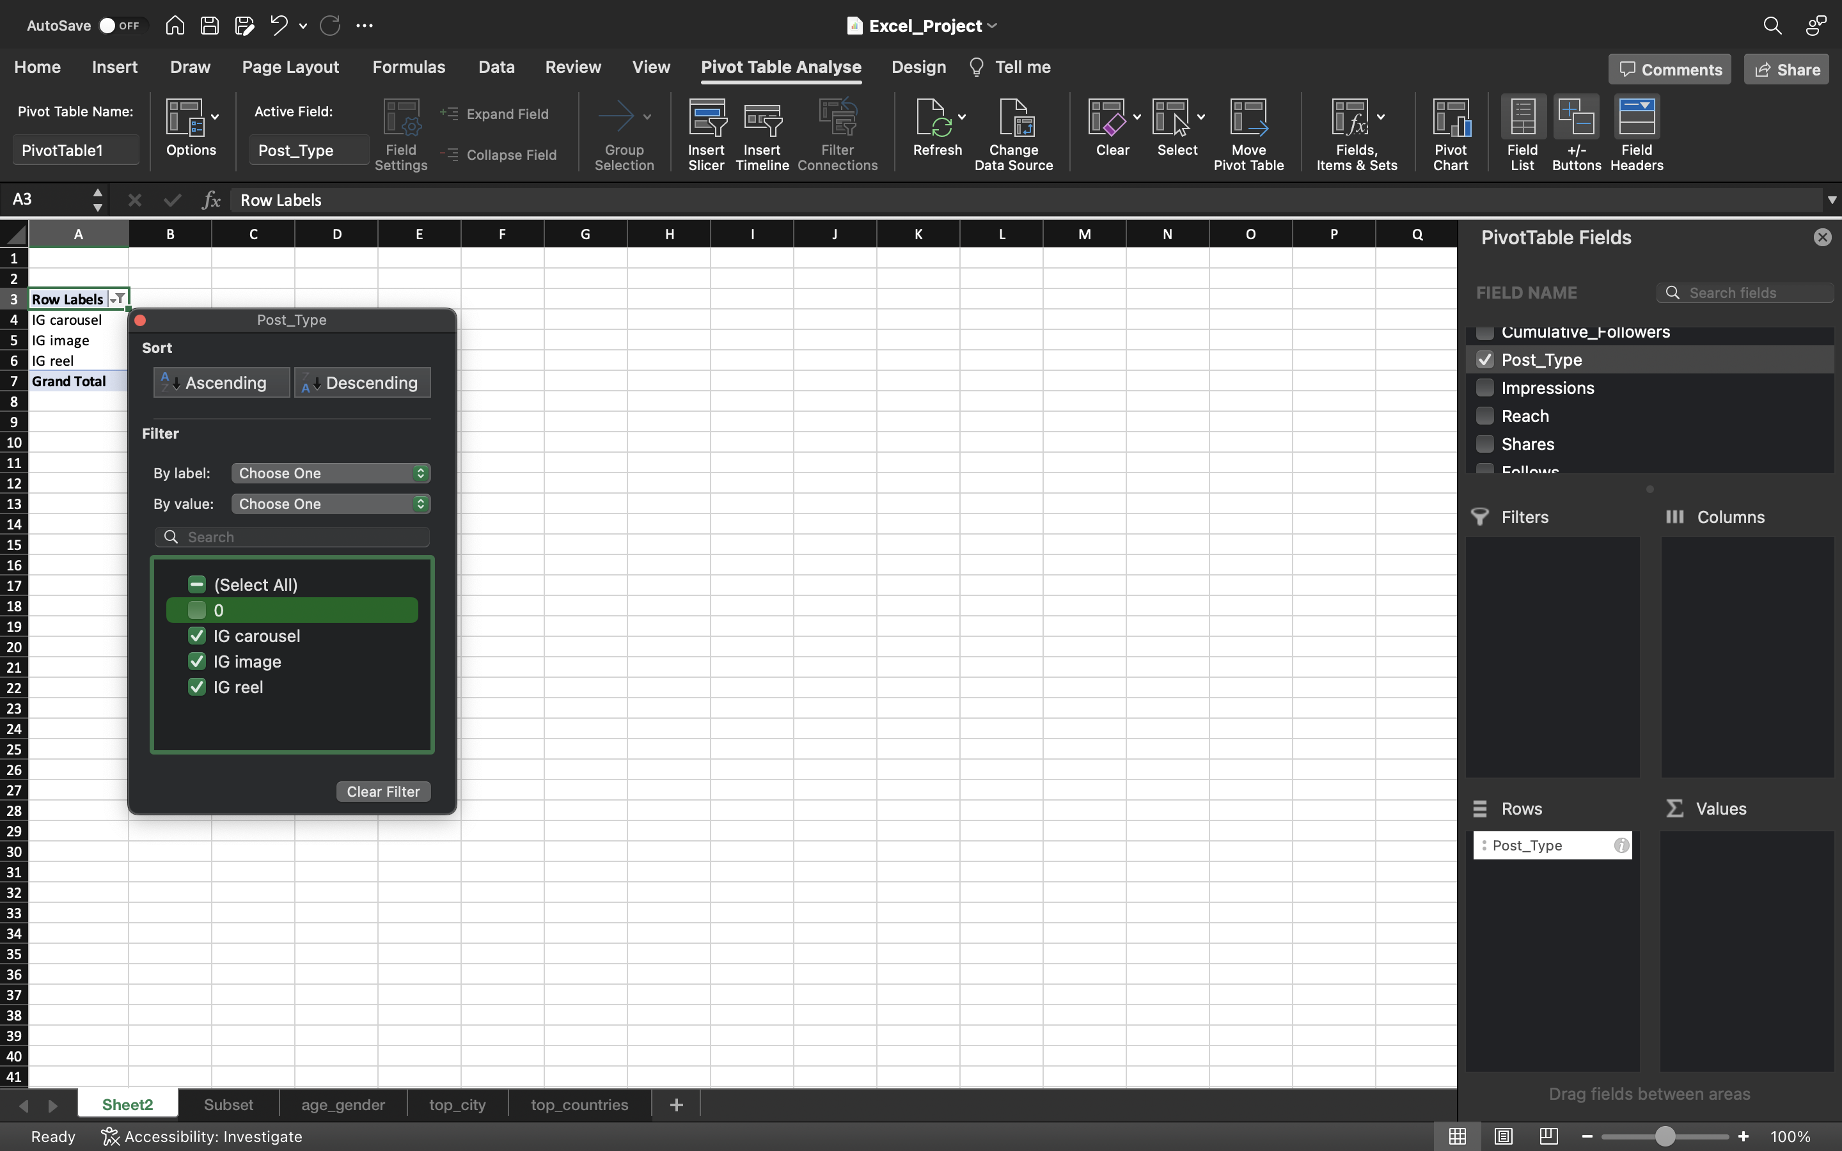Switch to the Subset sheet tab
The image size is (1842, 1151).
pos(228,1104)
